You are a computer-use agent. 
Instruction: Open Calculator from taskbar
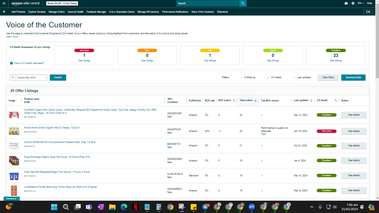[159, 207]
